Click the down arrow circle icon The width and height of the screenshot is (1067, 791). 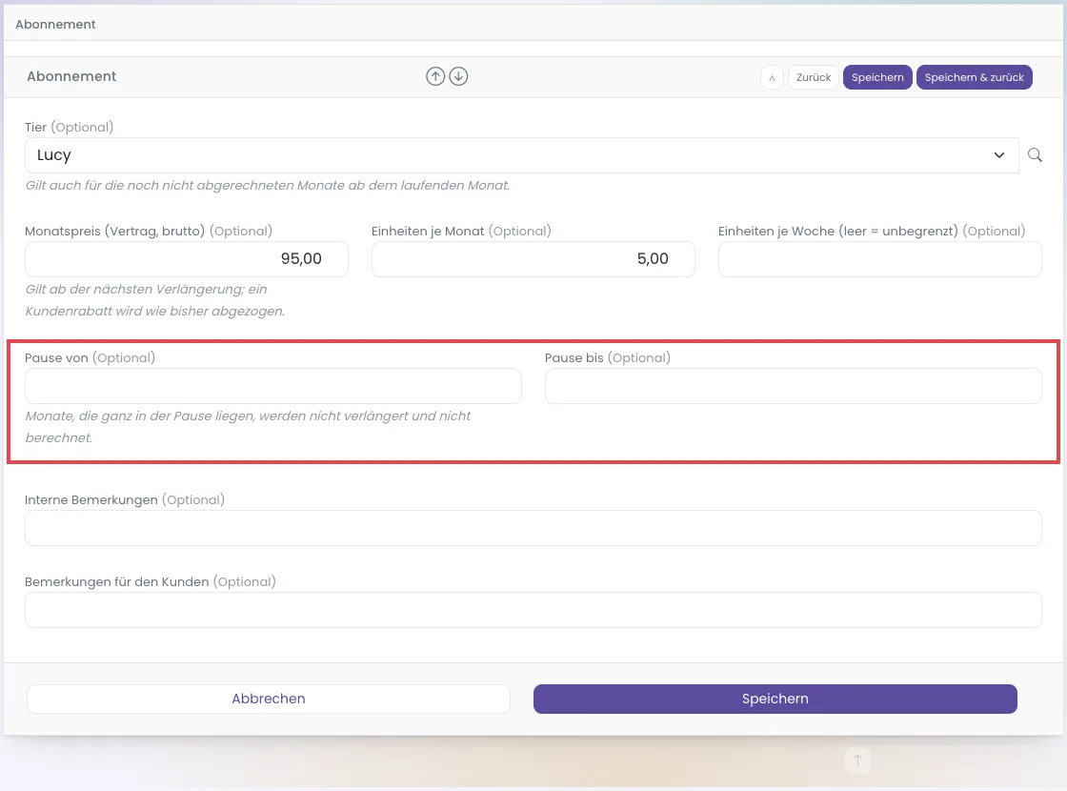point(458,76)
